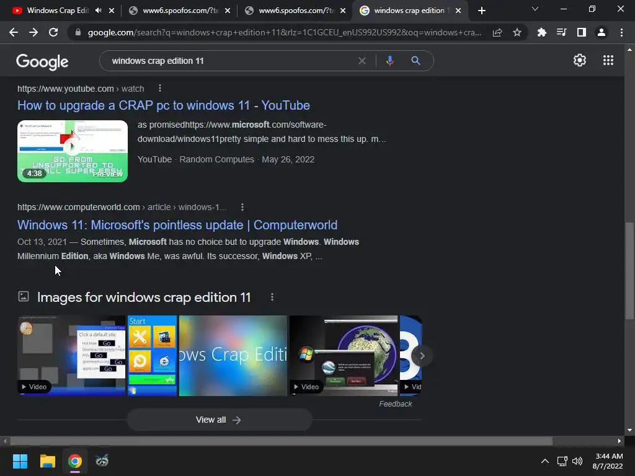Bookmark this page with star icon
The width and height of the screenshot is (635, 476).
[x=517, y=32]
